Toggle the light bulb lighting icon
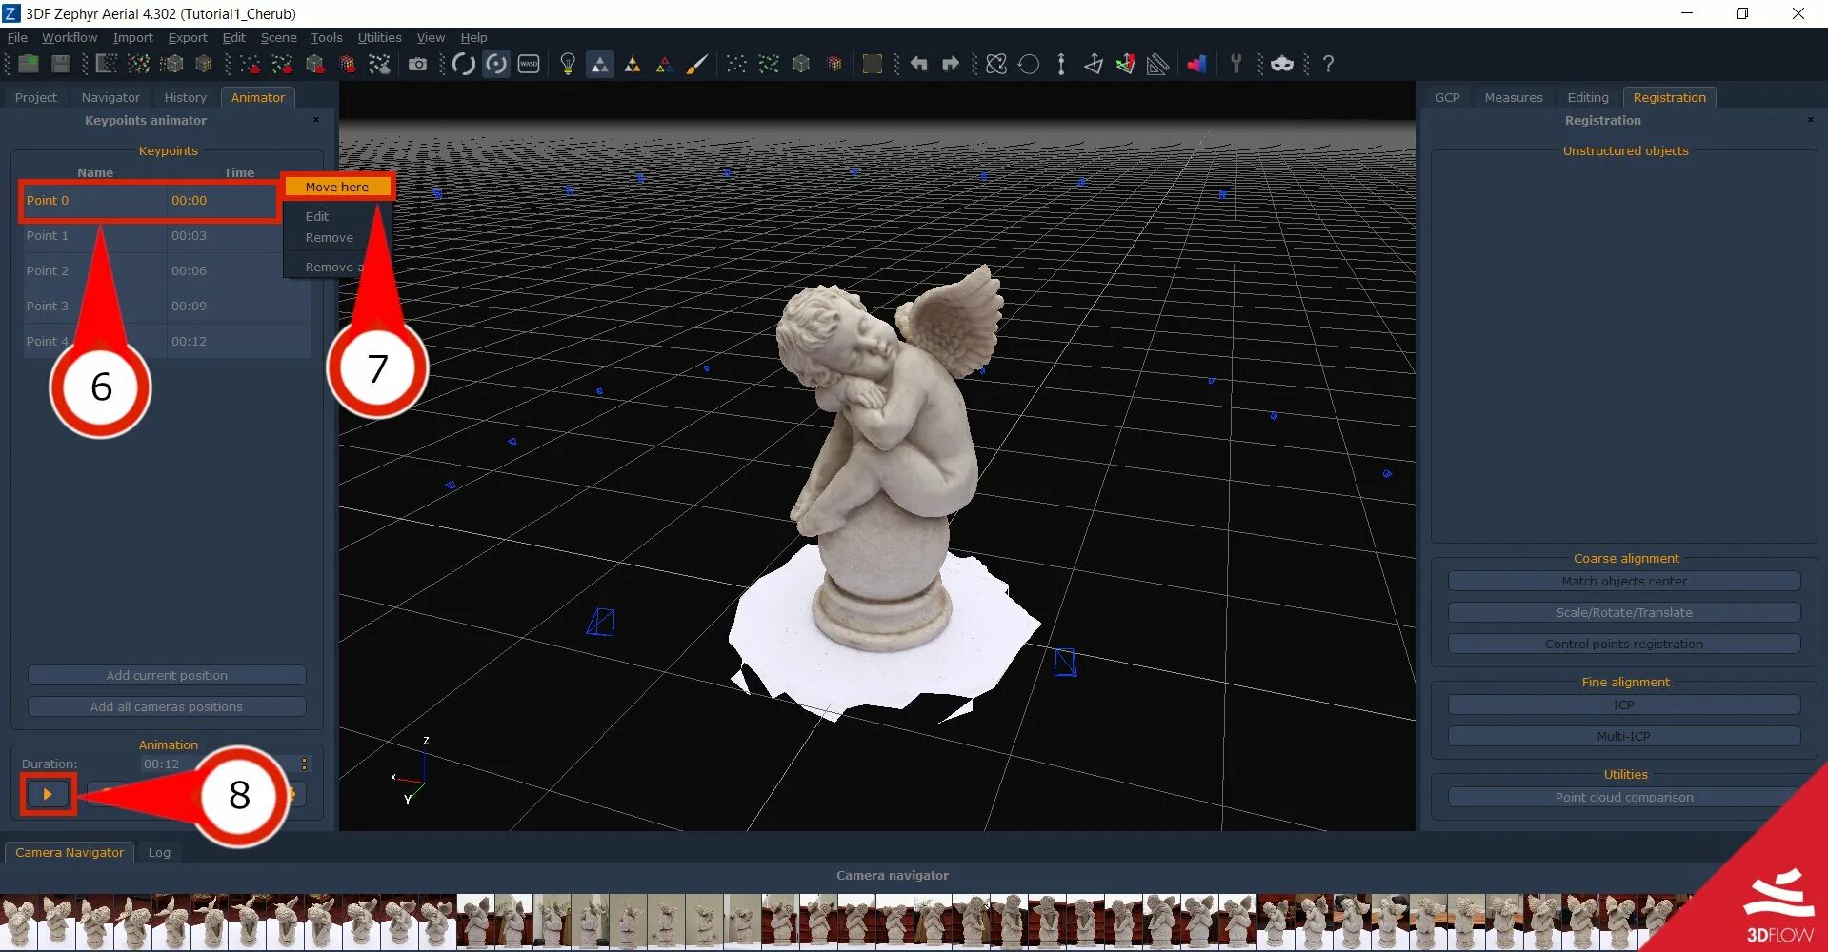Viewport: 1828px width, 952px height. coord(568,64)
